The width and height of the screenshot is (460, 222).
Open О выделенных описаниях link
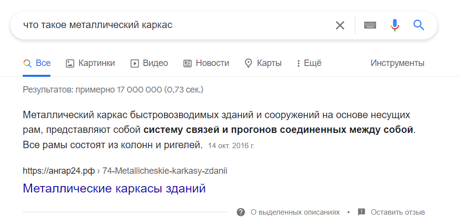tap(295, 212)
